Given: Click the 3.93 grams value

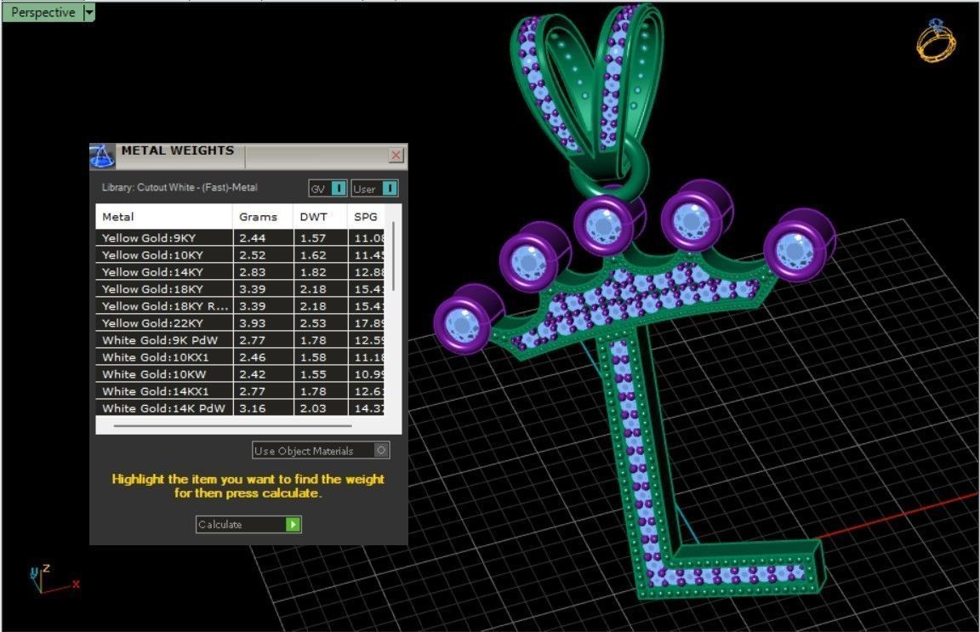Looking at the screenshot, I should 253,322.
